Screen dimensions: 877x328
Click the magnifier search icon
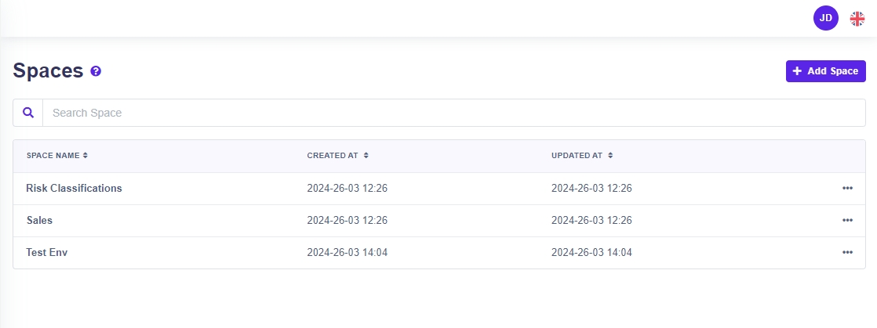point(28,113)
